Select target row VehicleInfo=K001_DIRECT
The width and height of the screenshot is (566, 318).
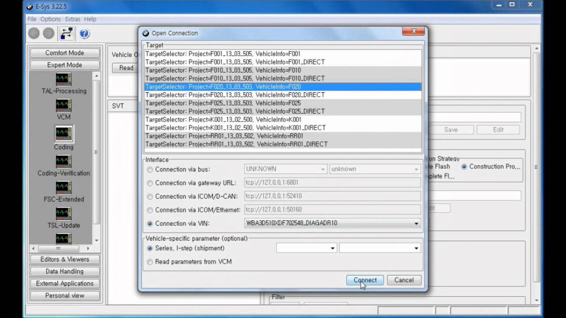point(283,128)
